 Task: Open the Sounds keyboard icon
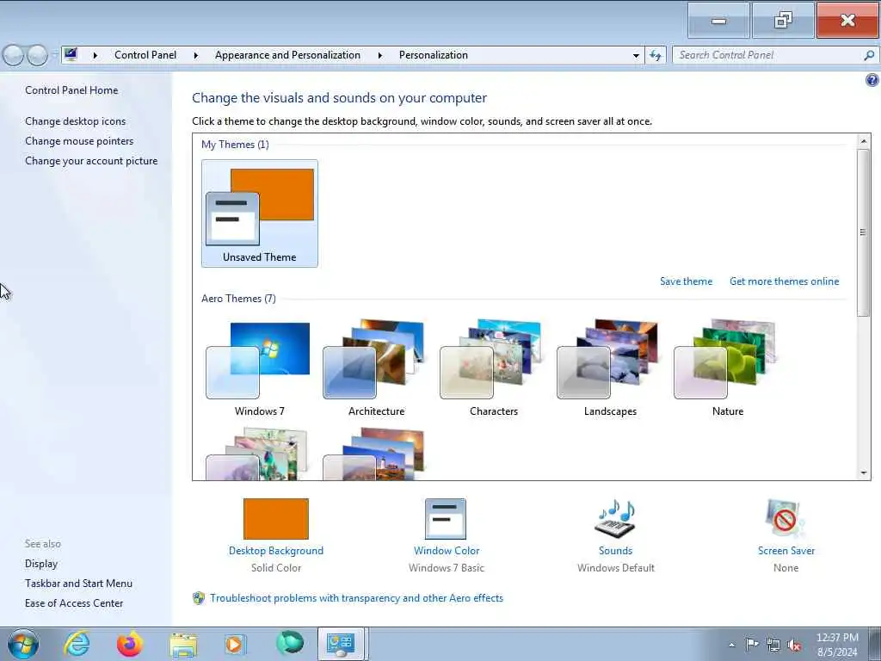pos(615,518)
